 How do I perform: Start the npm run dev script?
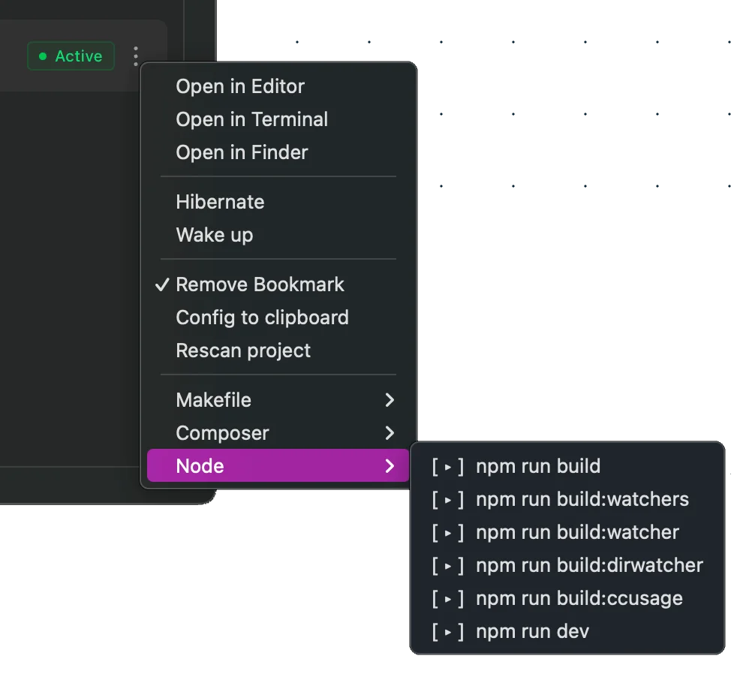[532, 631]
